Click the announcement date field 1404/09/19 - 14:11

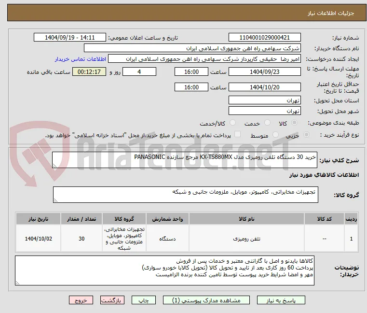[x=70, y=38]
